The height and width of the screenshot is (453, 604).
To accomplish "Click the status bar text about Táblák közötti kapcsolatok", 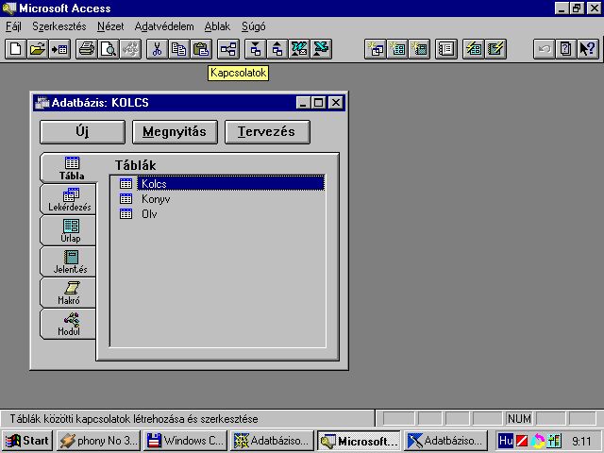I will [x=134, y=419].
